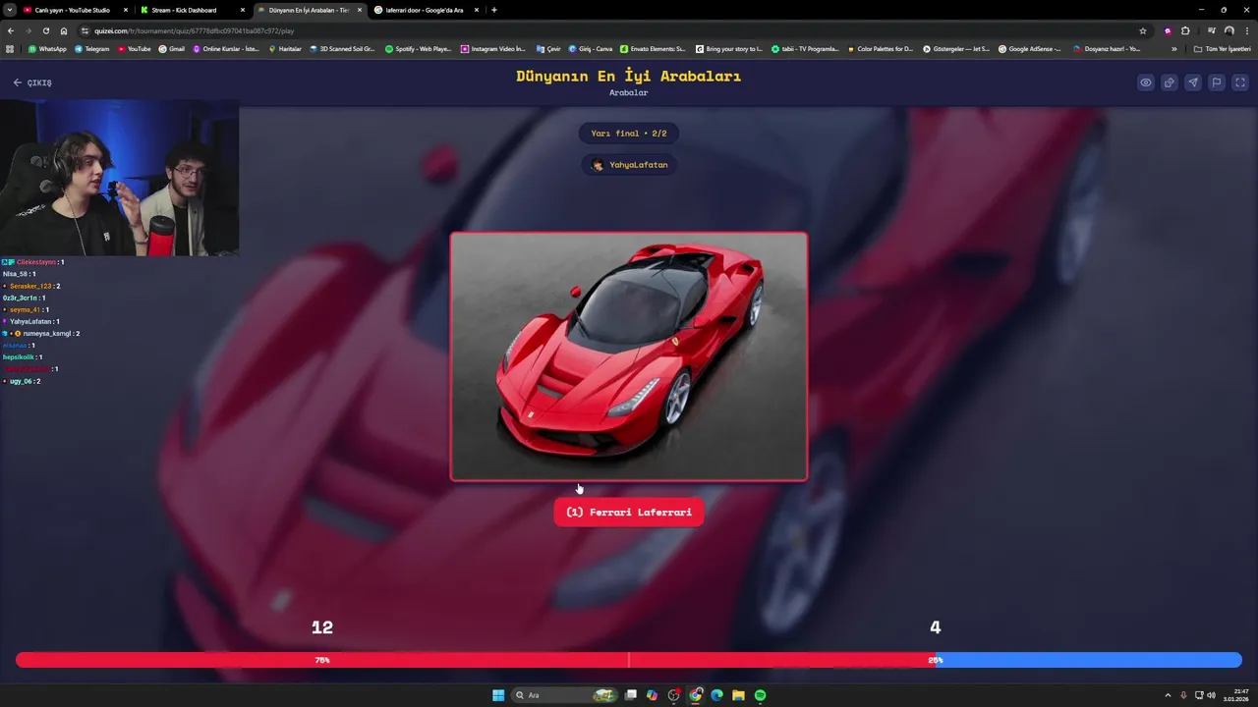This screenshot has height=707, width=1258.
Task: Open the Color Palettes bookmark
Action: click(880, 48)
